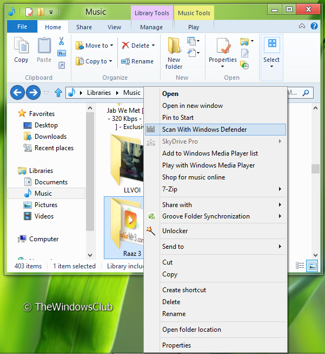Open the File tab
The height and width of the screenshot is (354, 325).
pyautogui.click(x=22, y=27)
